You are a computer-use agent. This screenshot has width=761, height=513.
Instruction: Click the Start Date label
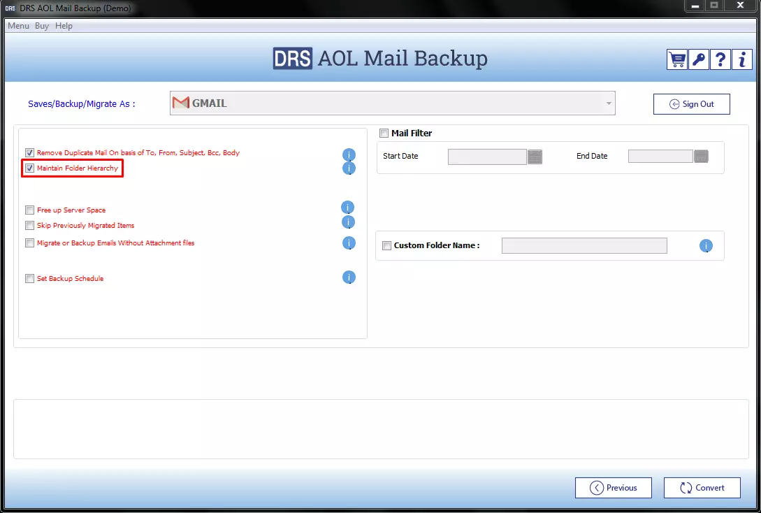(x=400, y=157)
